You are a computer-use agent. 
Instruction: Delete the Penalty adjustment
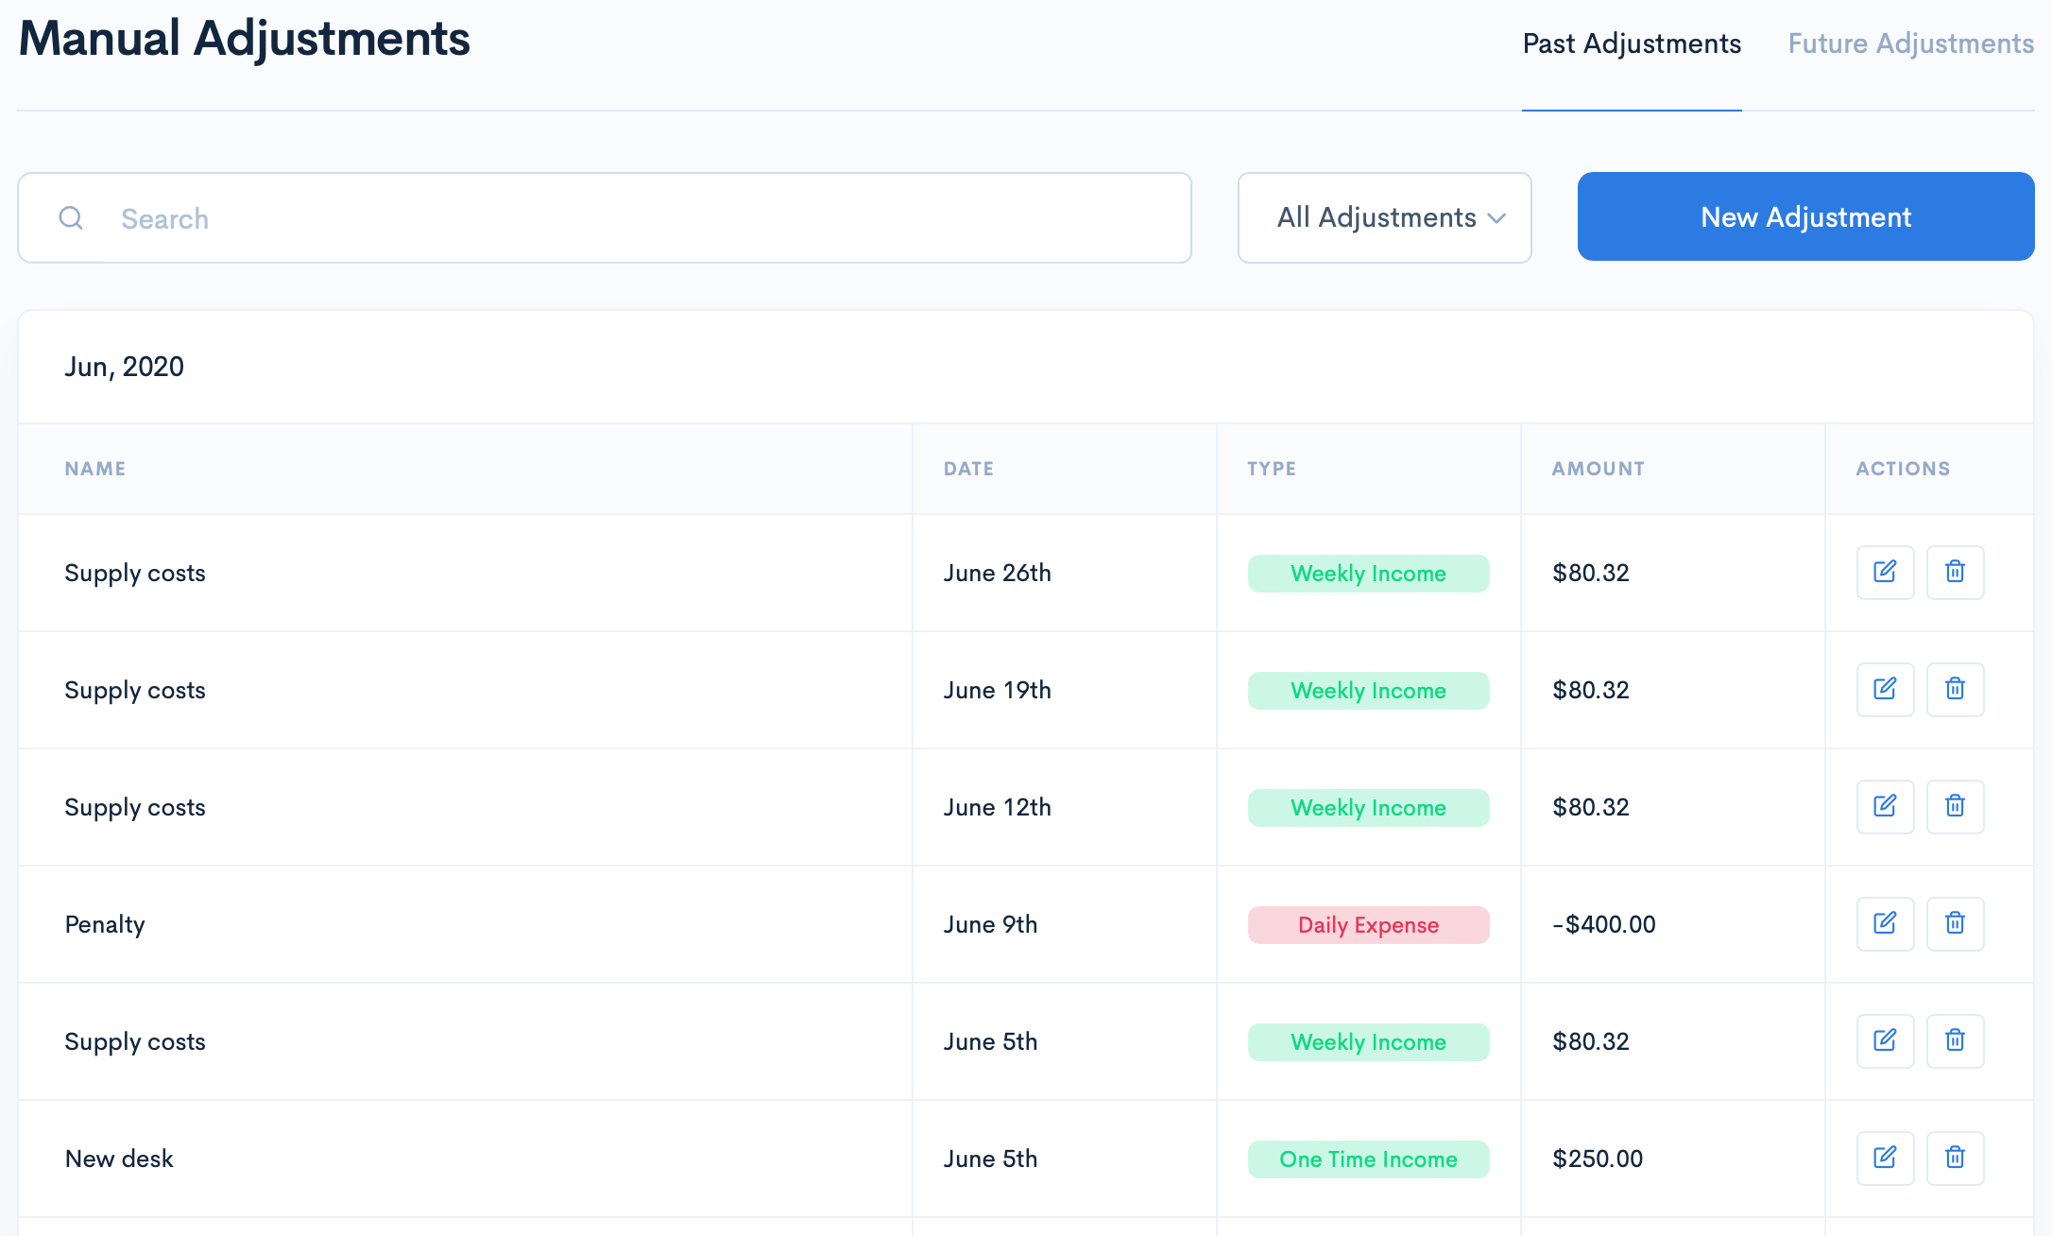click(1955, 923)
